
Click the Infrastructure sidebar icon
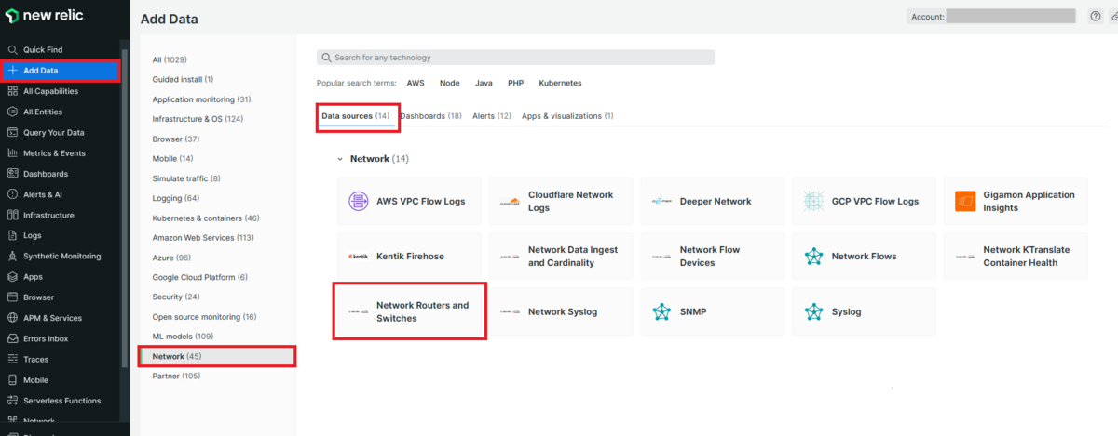(x=12, y=215)
